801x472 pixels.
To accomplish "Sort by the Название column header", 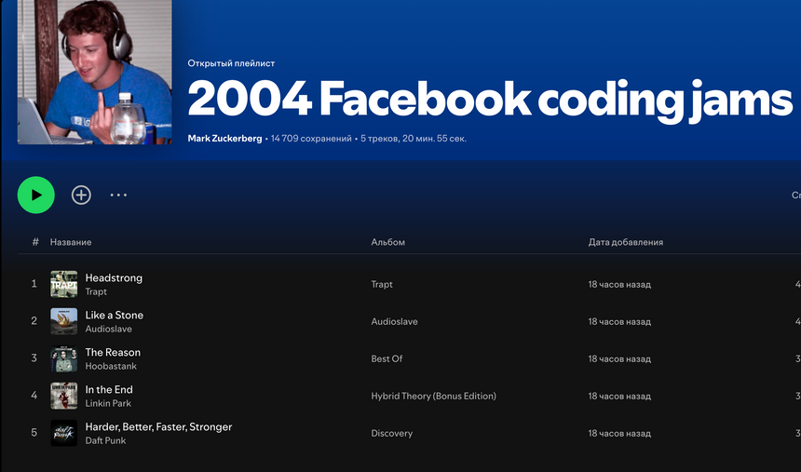I will 71,242.
